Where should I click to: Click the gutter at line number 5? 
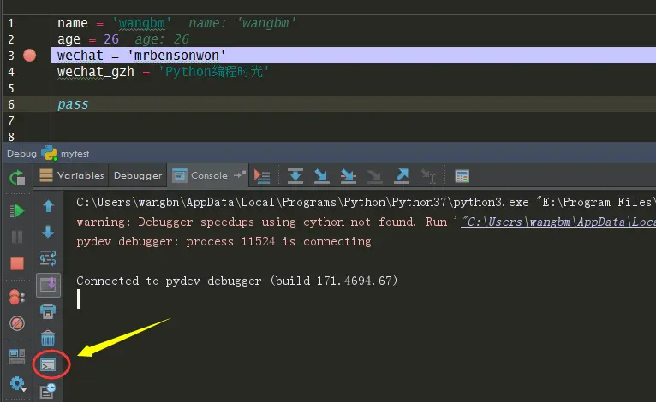point(11,88)
